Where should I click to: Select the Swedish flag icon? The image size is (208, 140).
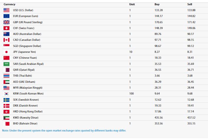click(x=6, y=100)
